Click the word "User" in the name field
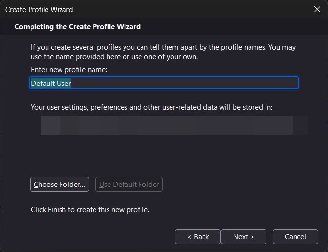The image size is (328, 252). click(63, 83)
